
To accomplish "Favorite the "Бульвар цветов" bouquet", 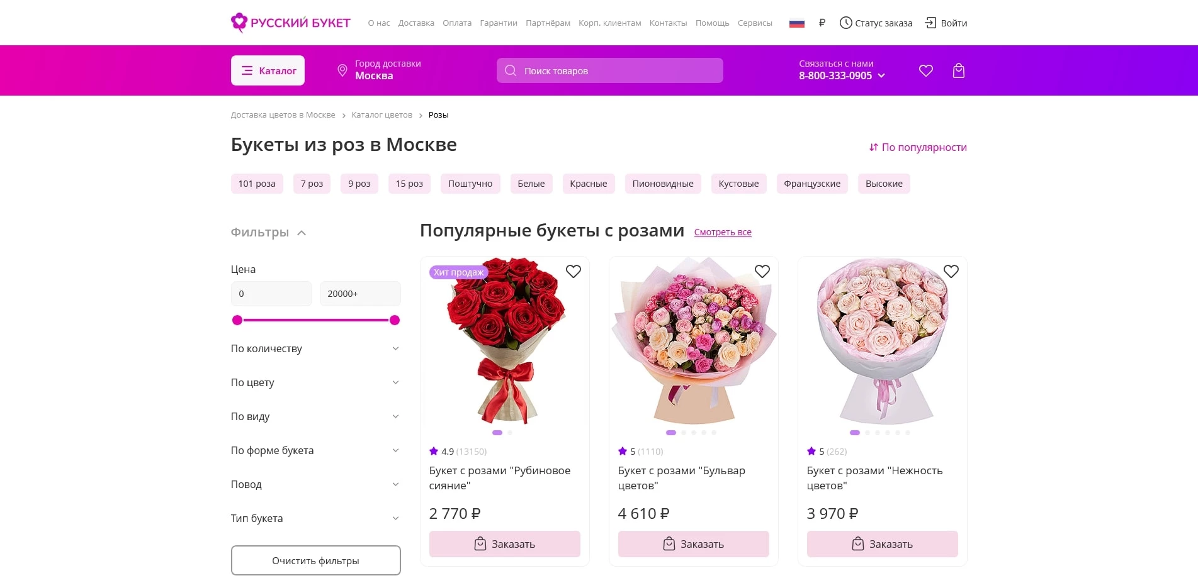I will [762, 271].
